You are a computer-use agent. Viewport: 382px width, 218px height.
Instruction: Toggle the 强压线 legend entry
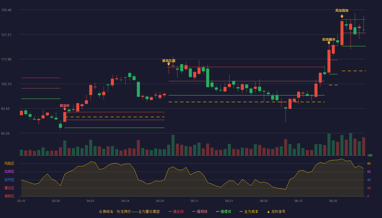(x=176, y=211)
